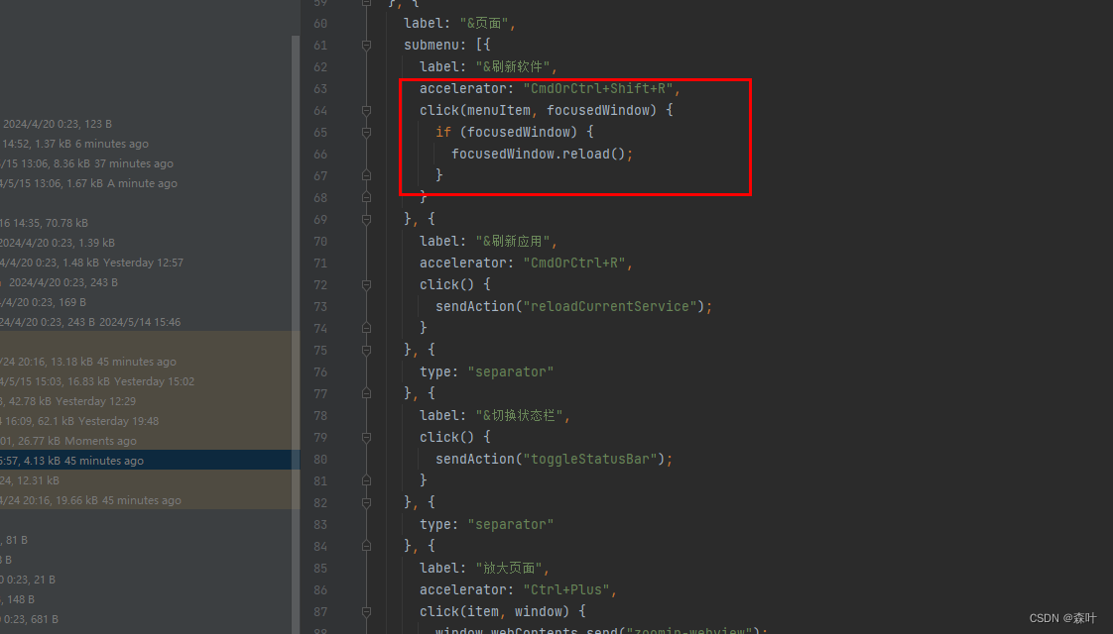
Task: Click the fold icon next to the toggleStatusBar click handler
Action: click(x=366, y=437)
